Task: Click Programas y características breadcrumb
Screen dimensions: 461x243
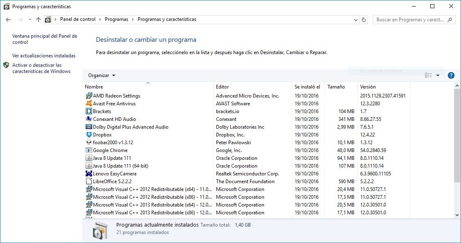Action: coord(167,19)
